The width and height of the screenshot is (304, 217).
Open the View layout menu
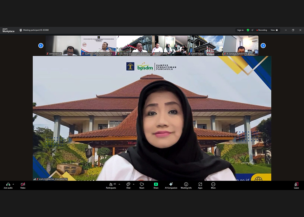coord(274,30)
